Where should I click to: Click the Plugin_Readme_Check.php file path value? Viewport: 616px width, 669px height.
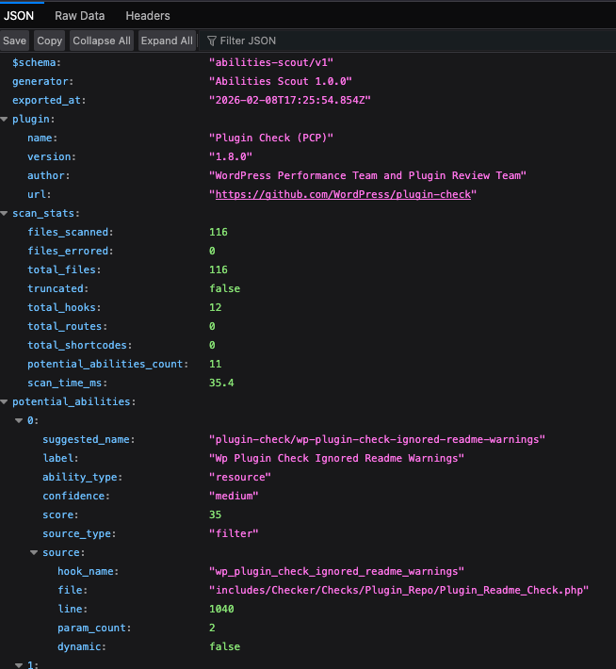pos(398,590)
